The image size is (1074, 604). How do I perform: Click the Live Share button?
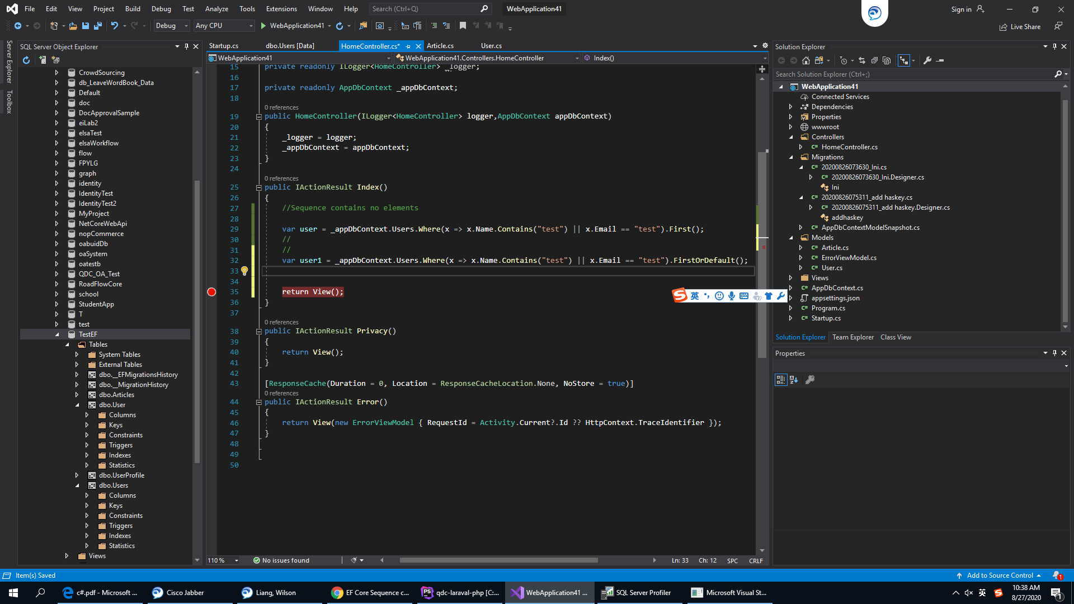tap(1020, 26)
